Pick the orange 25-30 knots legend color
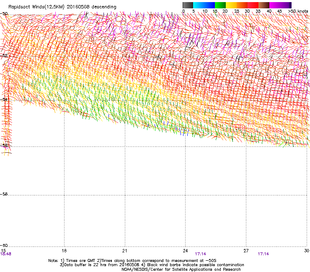Viewport: 310px width, 272px height. 242,5
